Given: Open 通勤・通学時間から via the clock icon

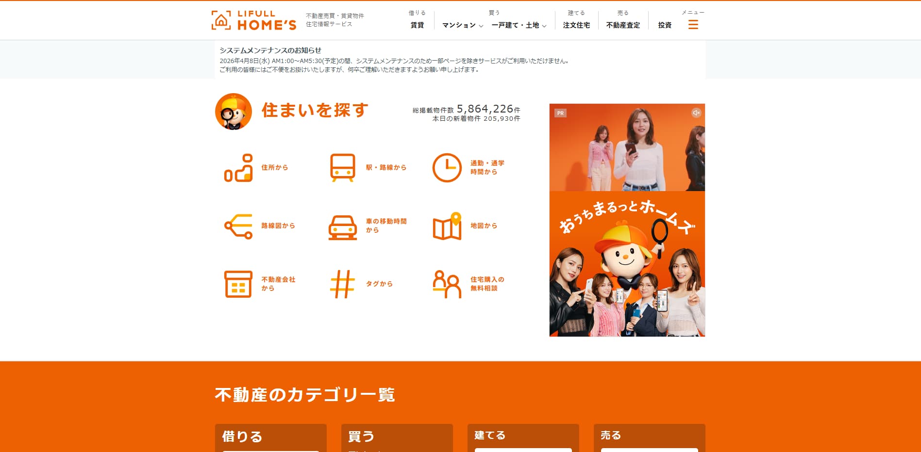Looking at the screenshot, I should tap(446, 167).
